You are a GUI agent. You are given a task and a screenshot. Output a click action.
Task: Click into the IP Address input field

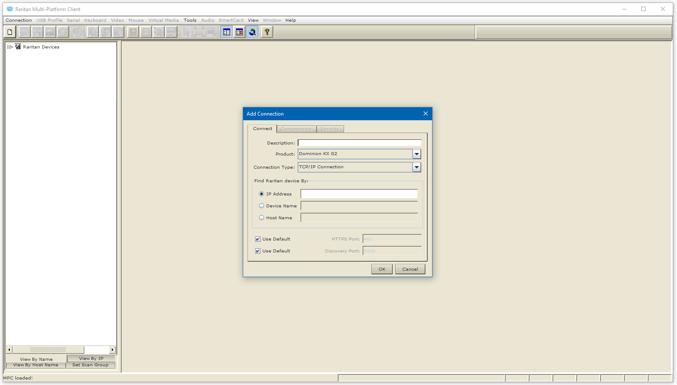point(359,194)
